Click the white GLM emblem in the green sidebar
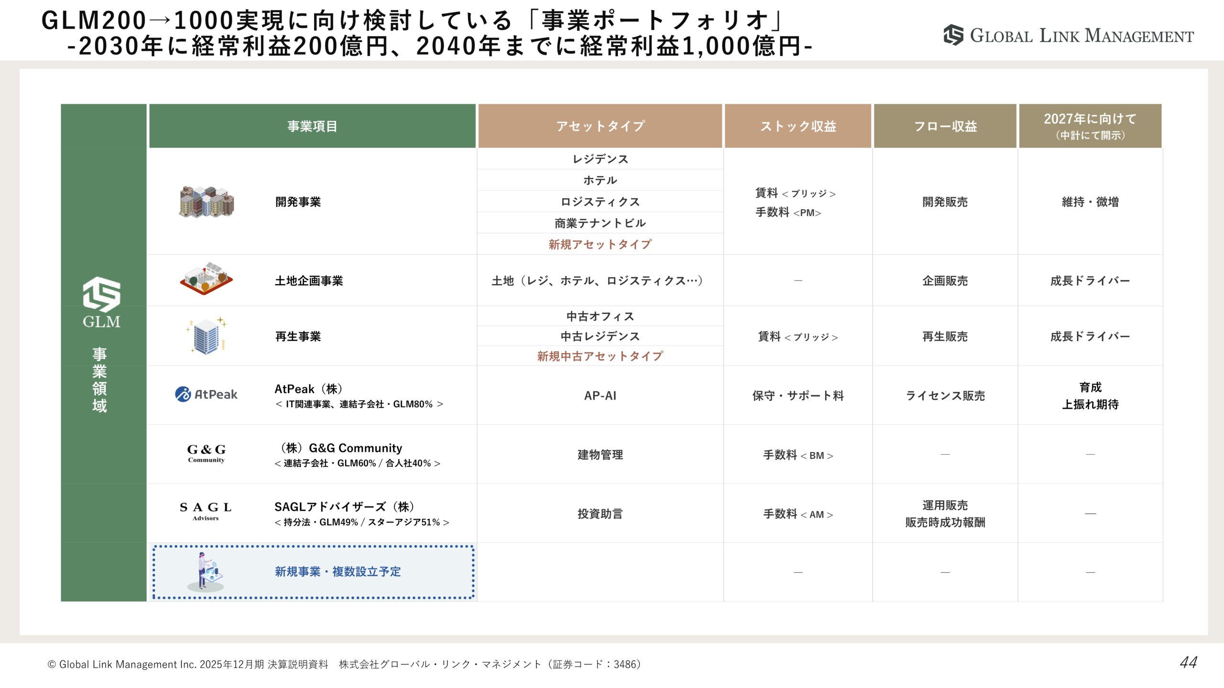Screen dimensions: 1224x688 [x=101, y=294]
